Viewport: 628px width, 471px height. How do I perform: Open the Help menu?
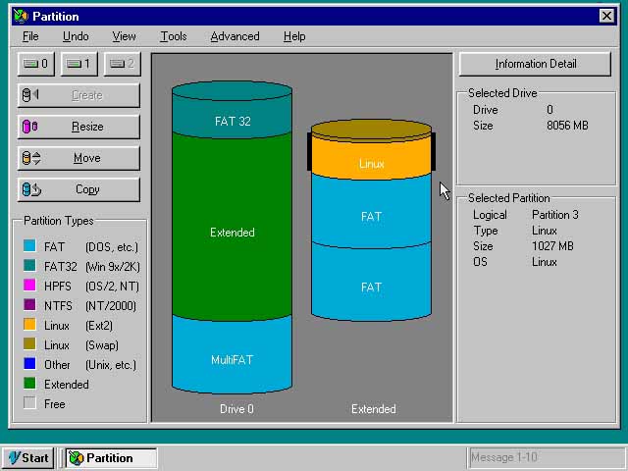294,36
